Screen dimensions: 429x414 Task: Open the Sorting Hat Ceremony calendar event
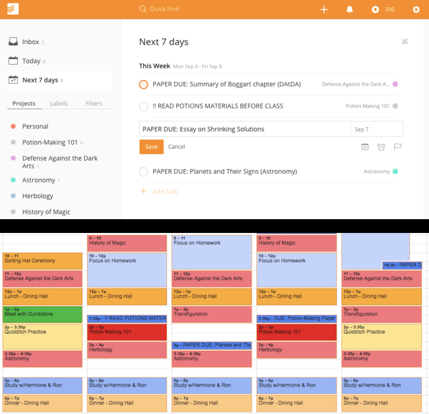click(x=42, y=261)
